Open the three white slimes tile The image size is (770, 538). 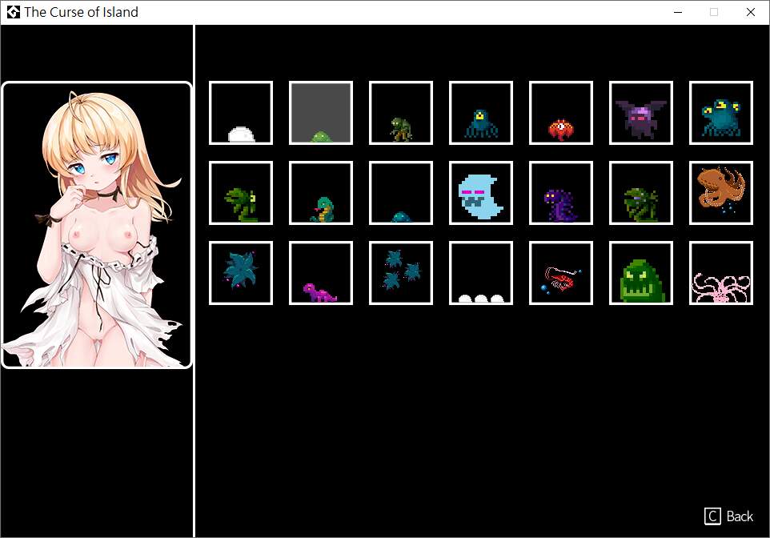point(481,273)
